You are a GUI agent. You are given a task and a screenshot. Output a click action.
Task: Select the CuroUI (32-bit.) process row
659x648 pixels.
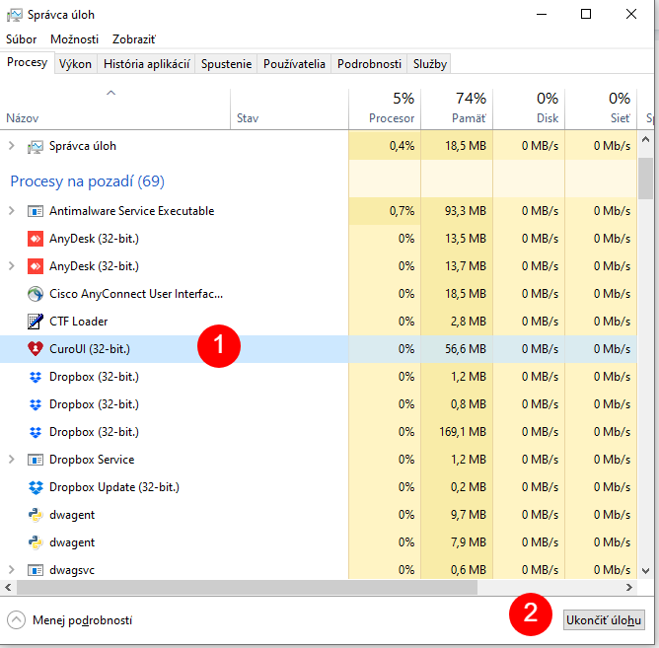(x=318, y=349)
